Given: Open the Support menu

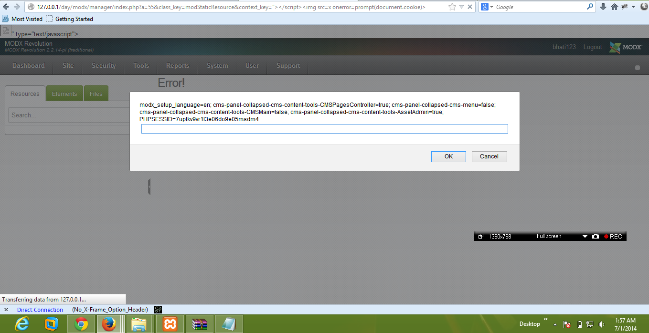Looking at the screenshot, I should click(288, 66).
